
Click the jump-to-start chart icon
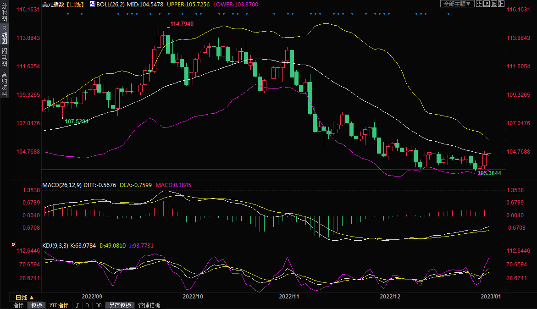tap(486, 4)
